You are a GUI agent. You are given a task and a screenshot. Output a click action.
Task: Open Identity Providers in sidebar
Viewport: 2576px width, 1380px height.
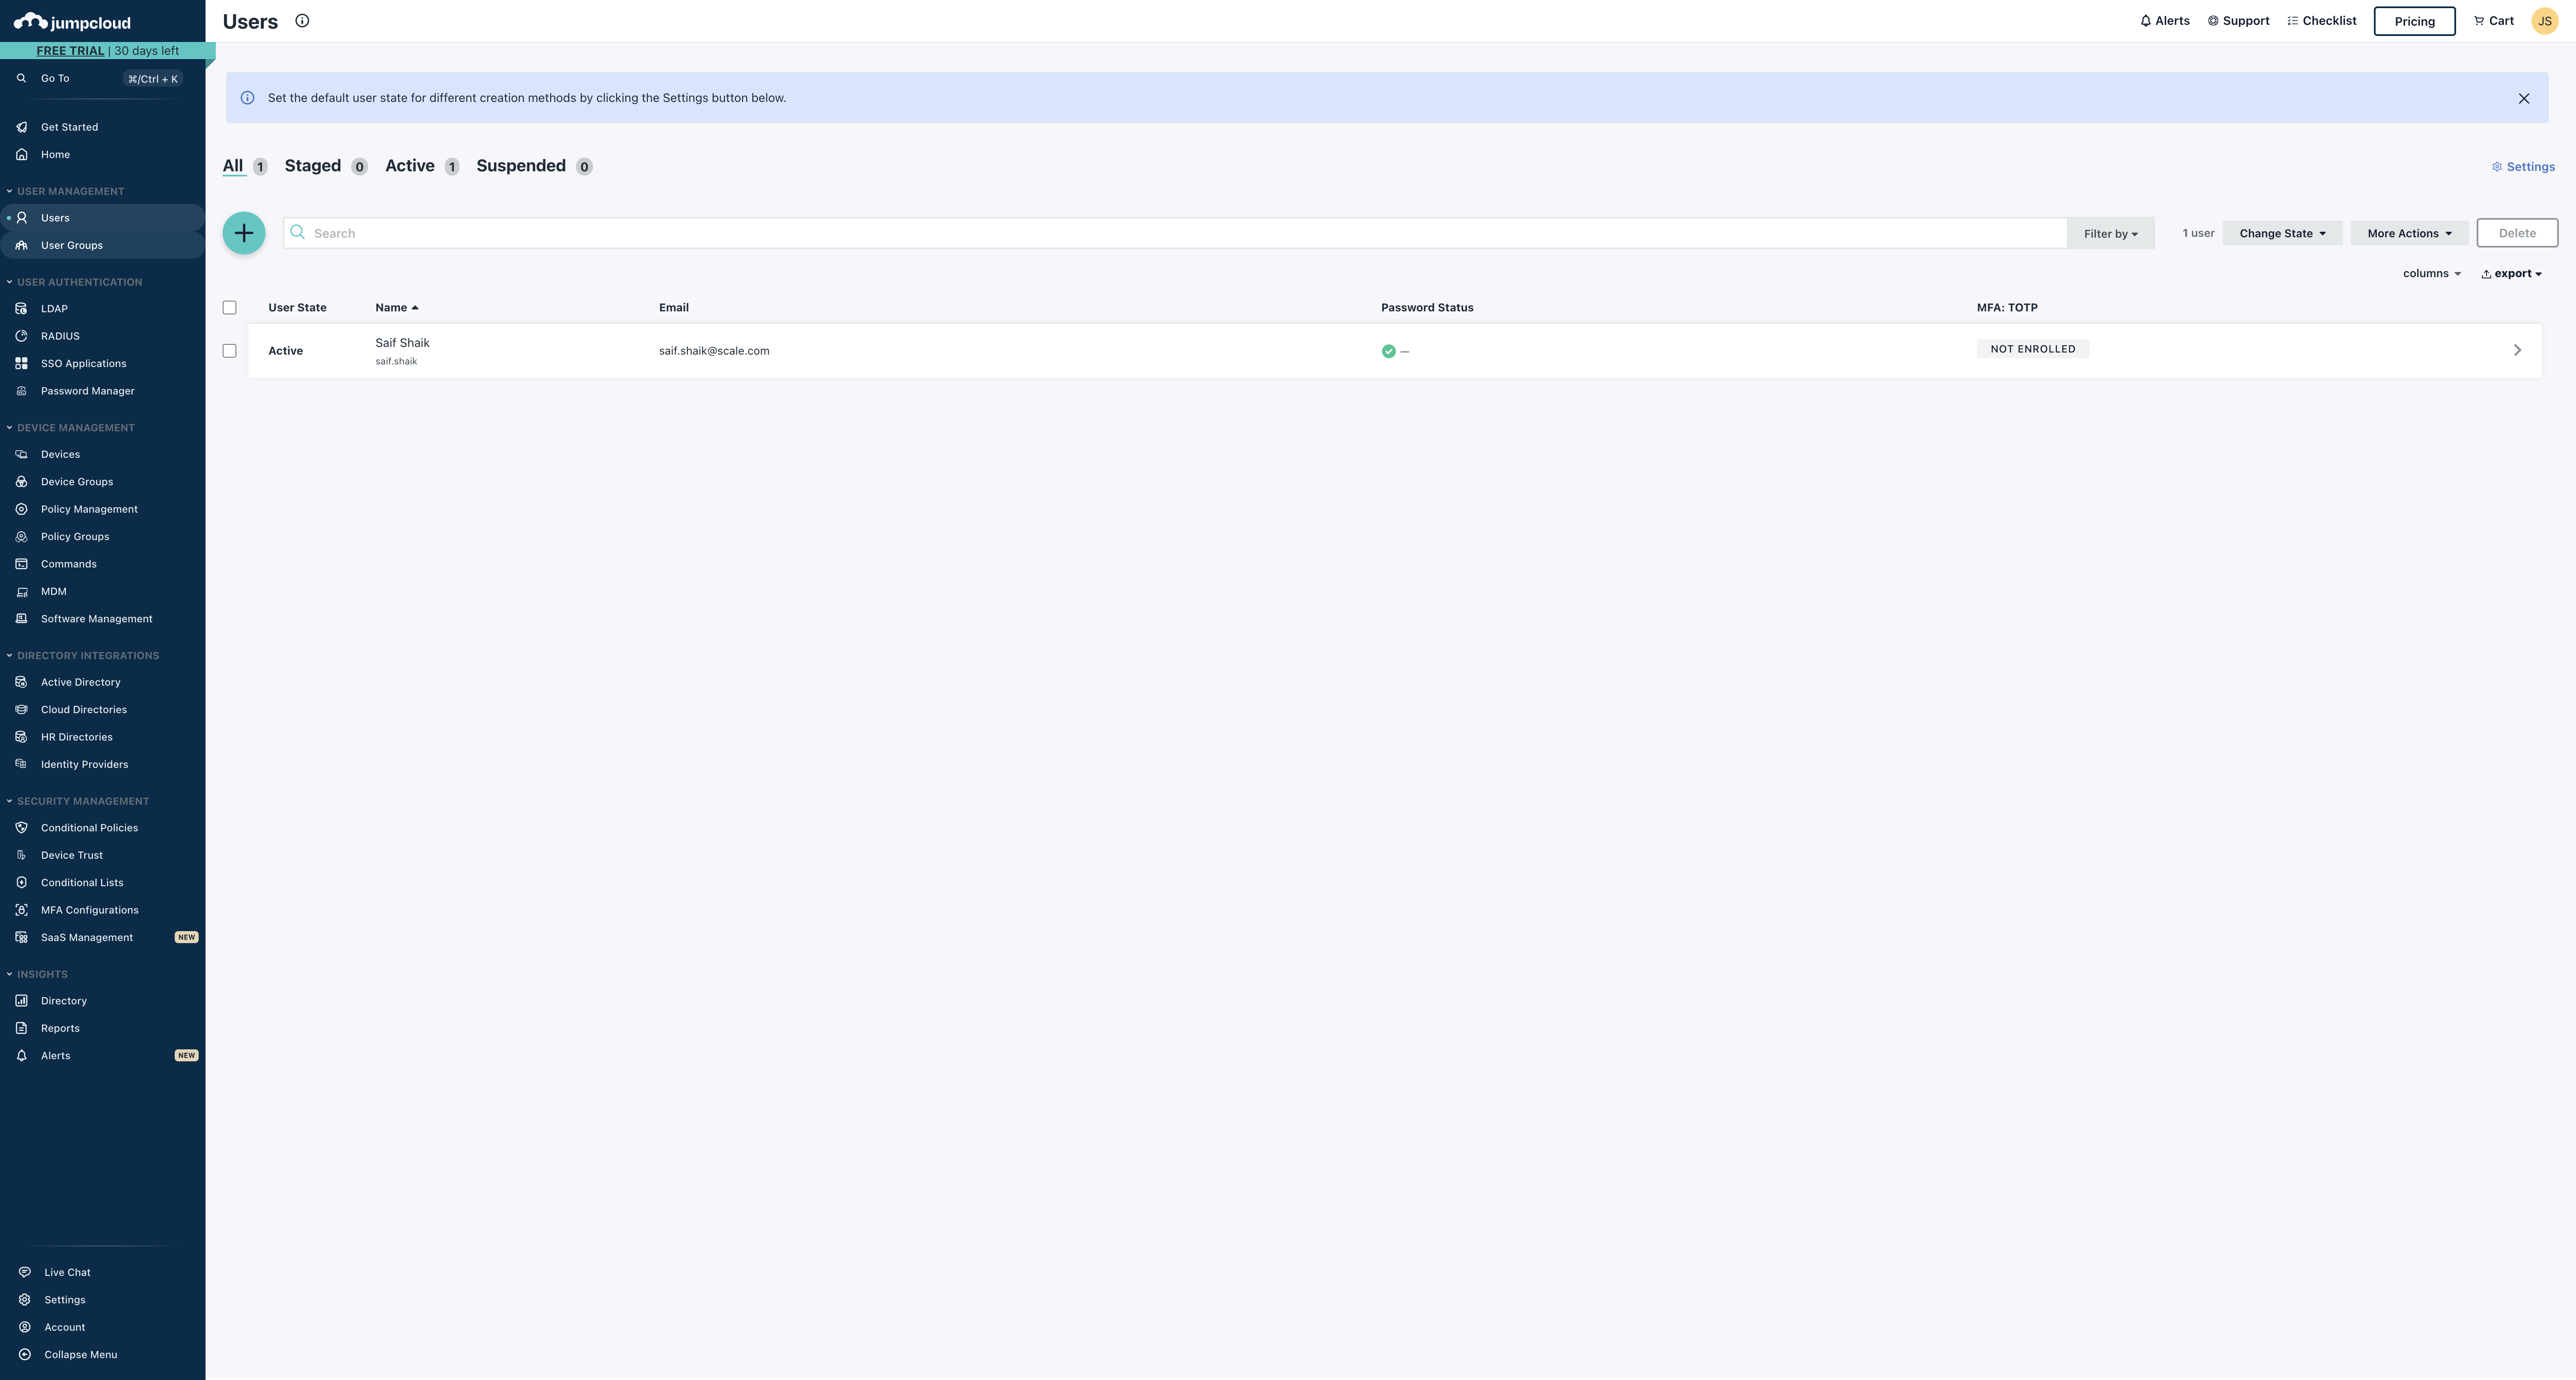click(84, 765)
